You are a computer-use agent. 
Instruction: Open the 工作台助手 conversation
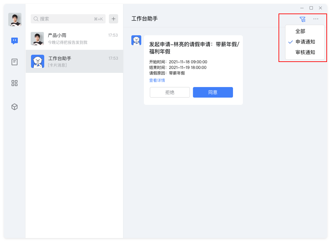[x=74, y=61]
